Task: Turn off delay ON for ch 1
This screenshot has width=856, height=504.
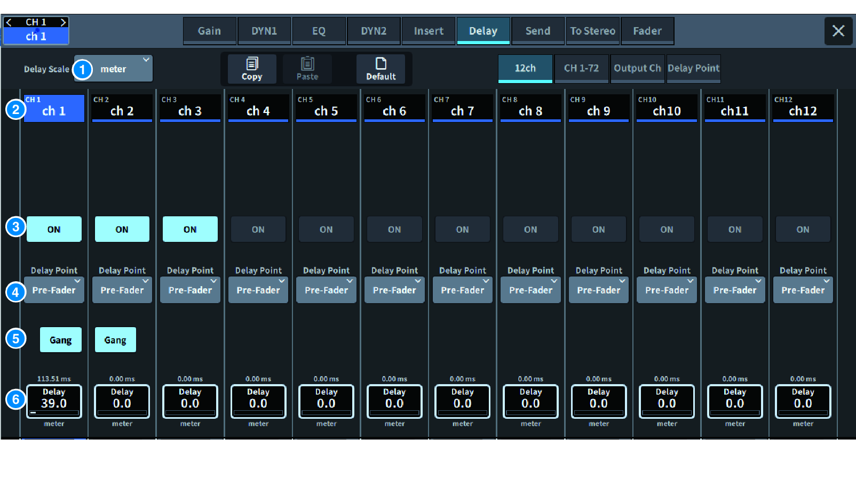Action: pos(54,230)
